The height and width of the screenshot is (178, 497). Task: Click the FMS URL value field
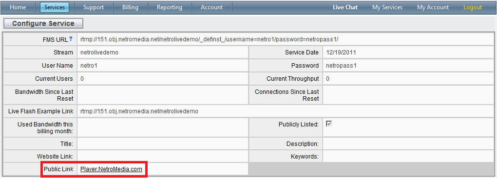coord(285,39)
